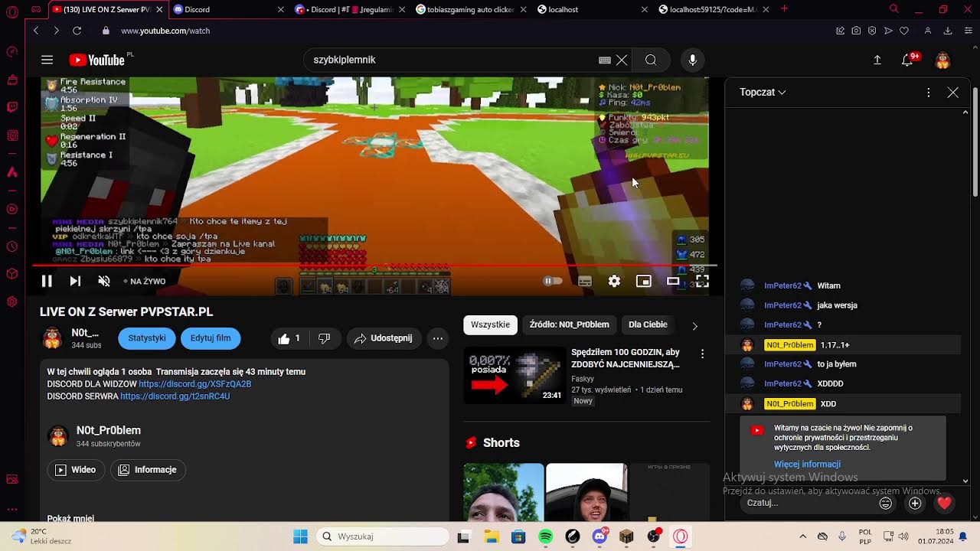
Task: Add page to bookmarks heart icon
Action: point(904,31)
